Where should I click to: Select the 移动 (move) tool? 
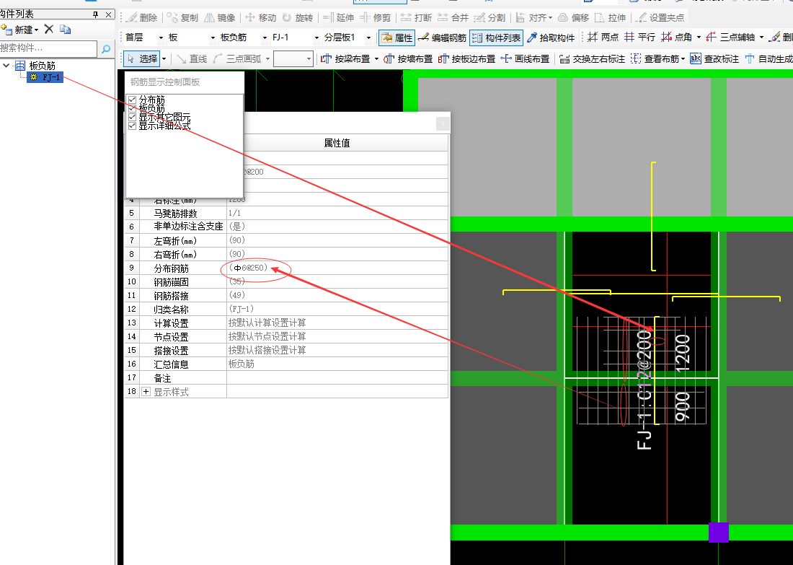260,18
